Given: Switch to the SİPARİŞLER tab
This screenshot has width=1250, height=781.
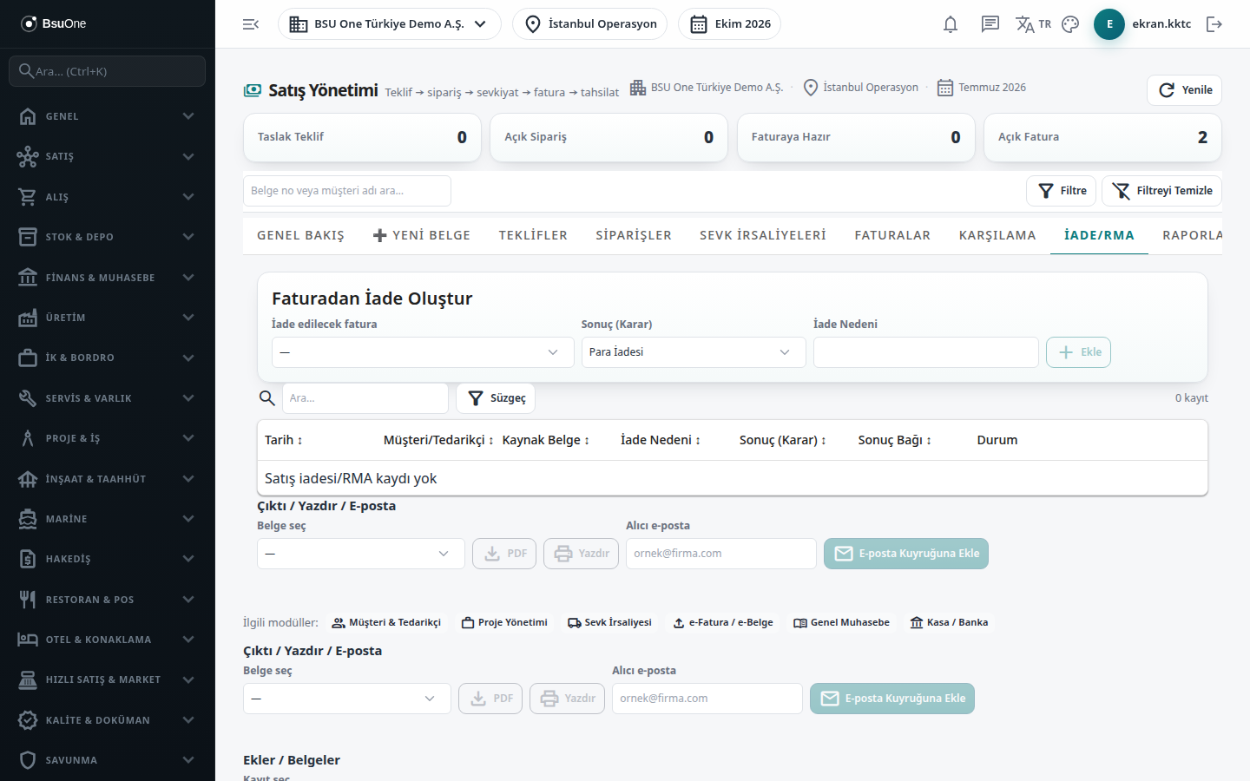Looking at the screenshot, I should [634, 235].
